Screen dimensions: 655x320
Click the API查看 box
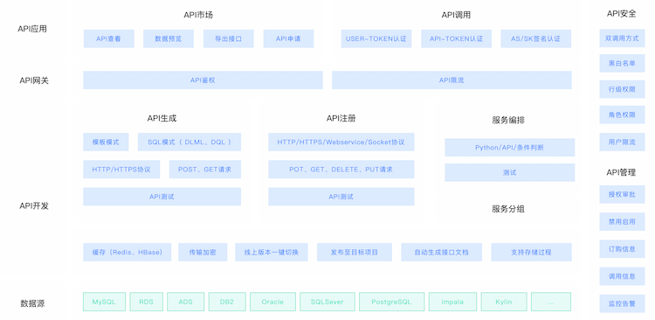[108, 38]
